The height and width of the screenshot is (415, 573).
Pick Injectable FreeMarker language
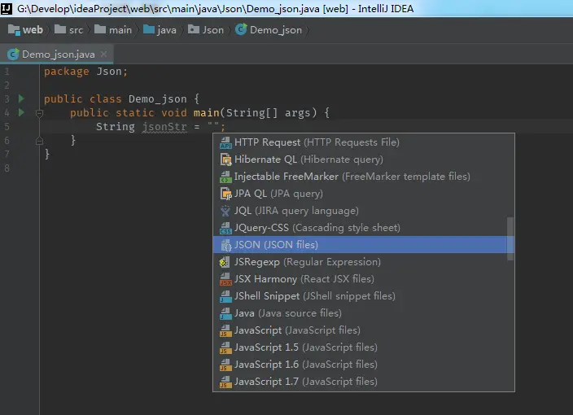(364, 177)
